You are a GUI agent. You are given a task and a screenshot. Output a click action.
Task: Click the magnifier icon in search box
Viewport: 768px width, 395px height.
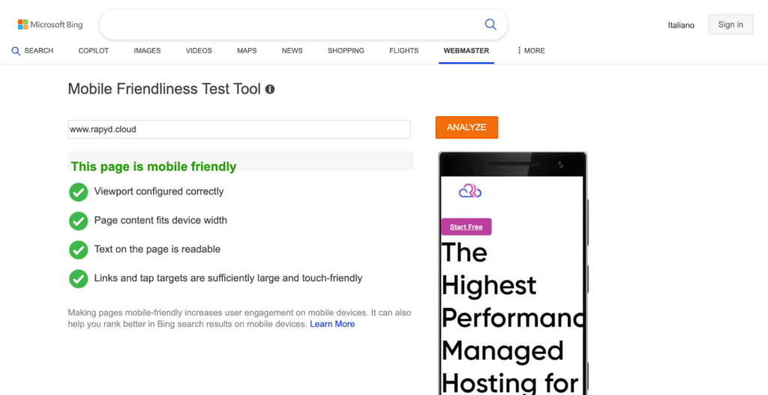pos(490,25)
